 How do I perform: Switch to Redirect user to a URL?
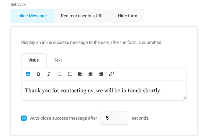[82, 16]
